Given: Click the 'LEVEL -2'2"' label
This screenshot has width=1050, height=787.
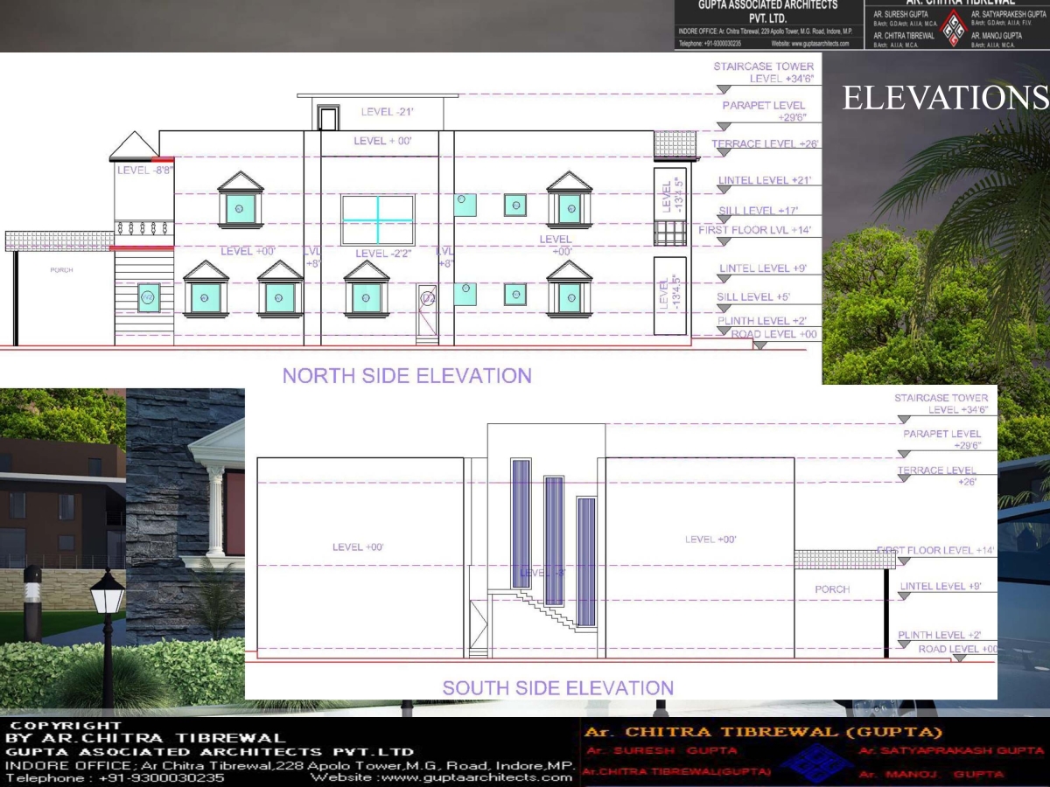Looking at the screenshot, I should (x=385, y=254).
